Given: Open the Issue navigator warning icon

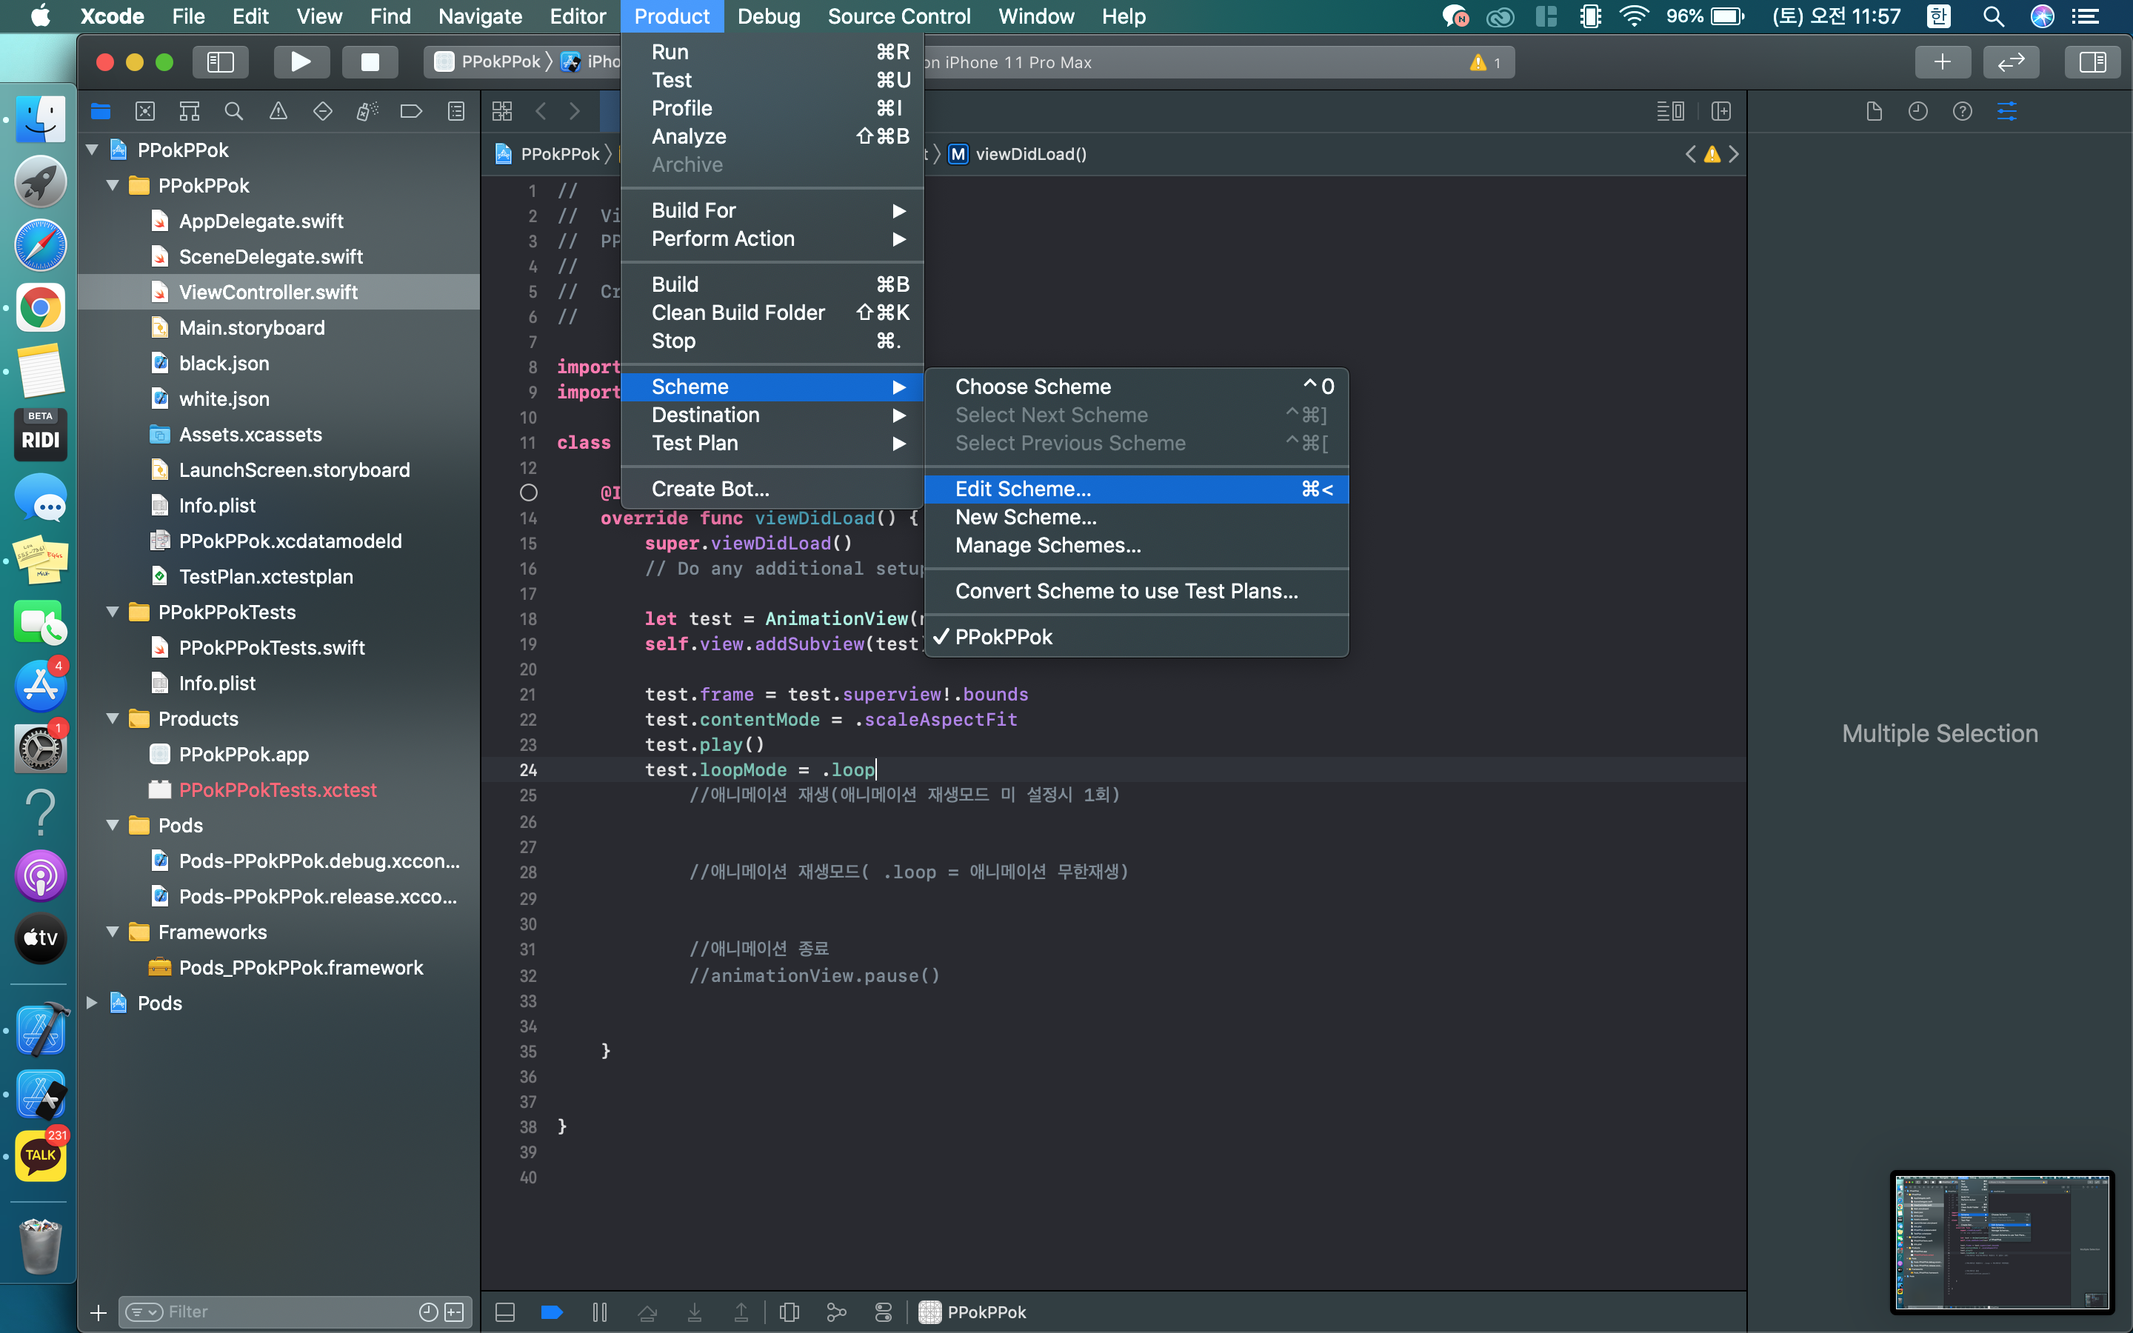Looking at the screenshot, I should point(278,111).
